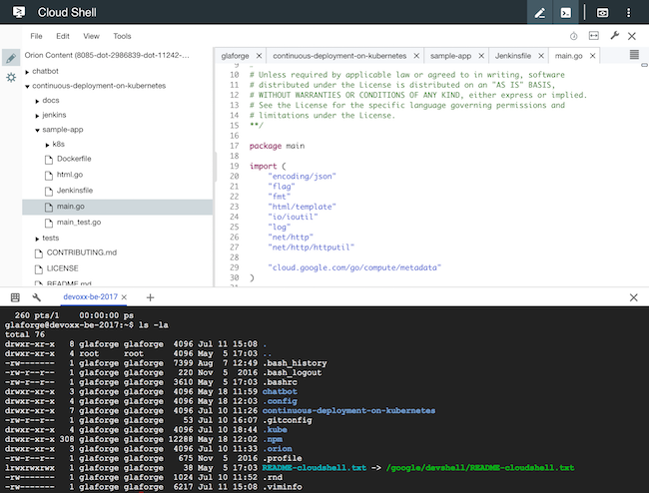Switch to the Jenkinsfile tab

coord(513,56)
